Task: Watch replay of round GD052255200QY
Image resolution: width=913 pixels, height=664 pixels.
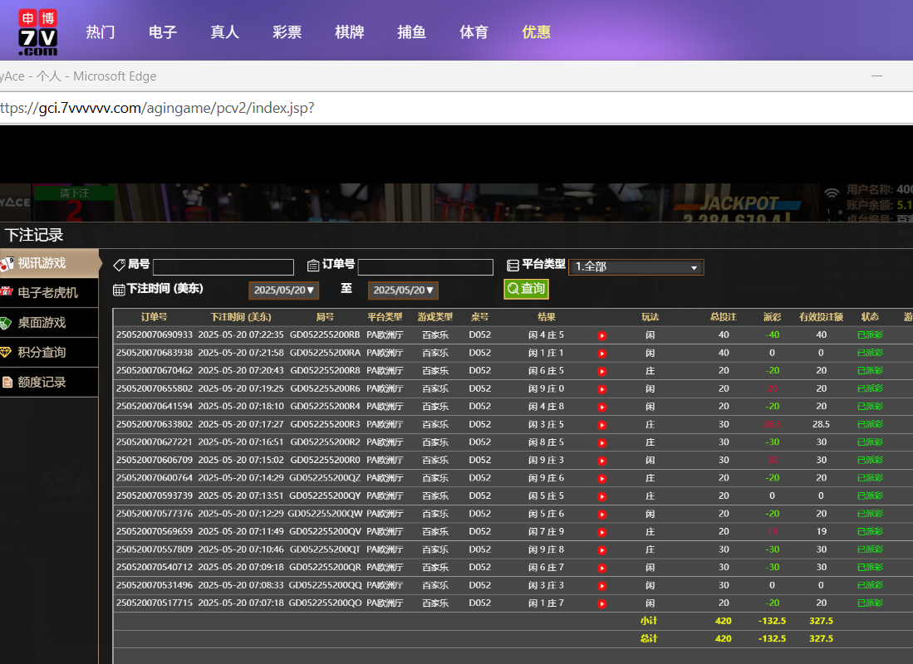Action: (x=602, y=496)
